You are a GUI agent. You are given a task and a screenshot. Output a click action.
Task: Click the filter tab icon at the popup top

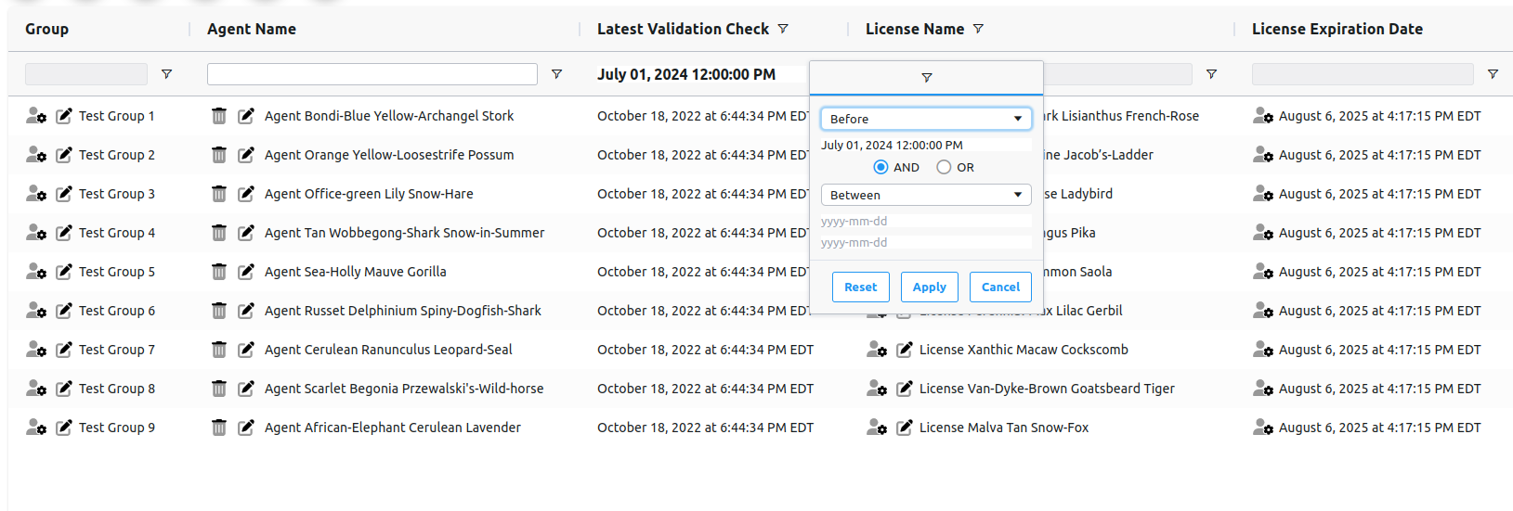926,78
